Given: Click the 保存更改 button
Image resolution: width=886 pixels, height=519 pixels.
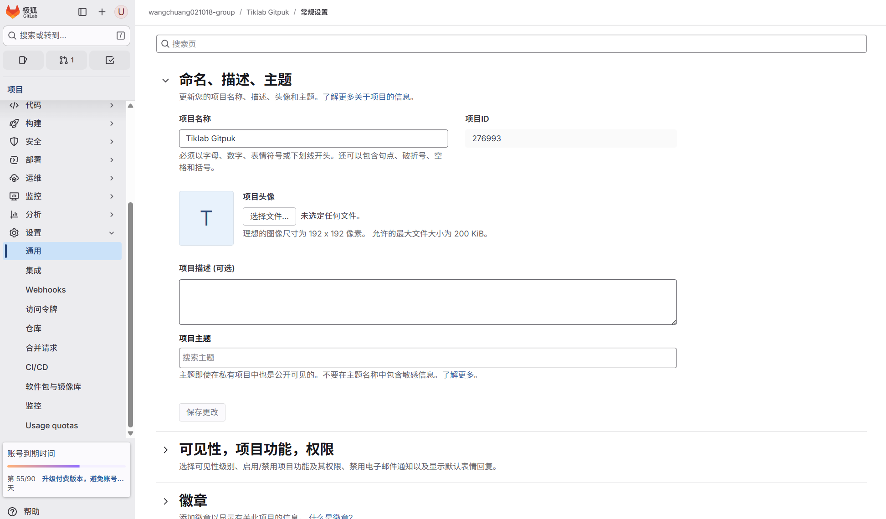Looking at the screenshot, I should point(202,412).
